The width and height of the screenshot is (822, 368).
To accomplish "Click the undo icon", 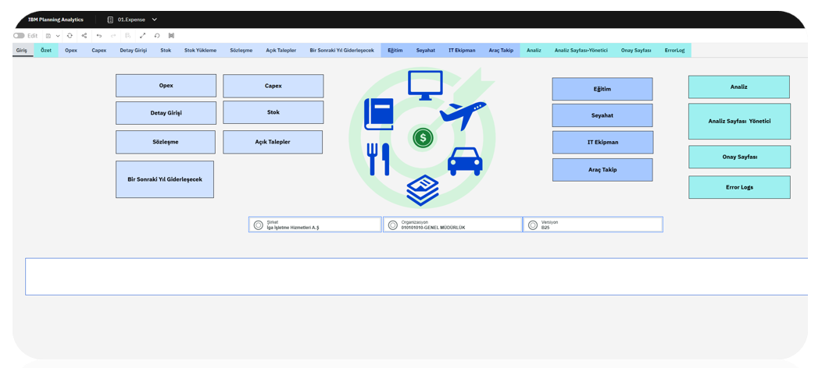I will [99, 36].
